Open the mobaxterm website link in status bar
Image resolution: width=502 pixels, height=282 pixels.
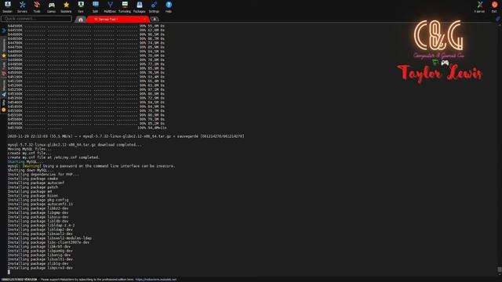point(155,280)
